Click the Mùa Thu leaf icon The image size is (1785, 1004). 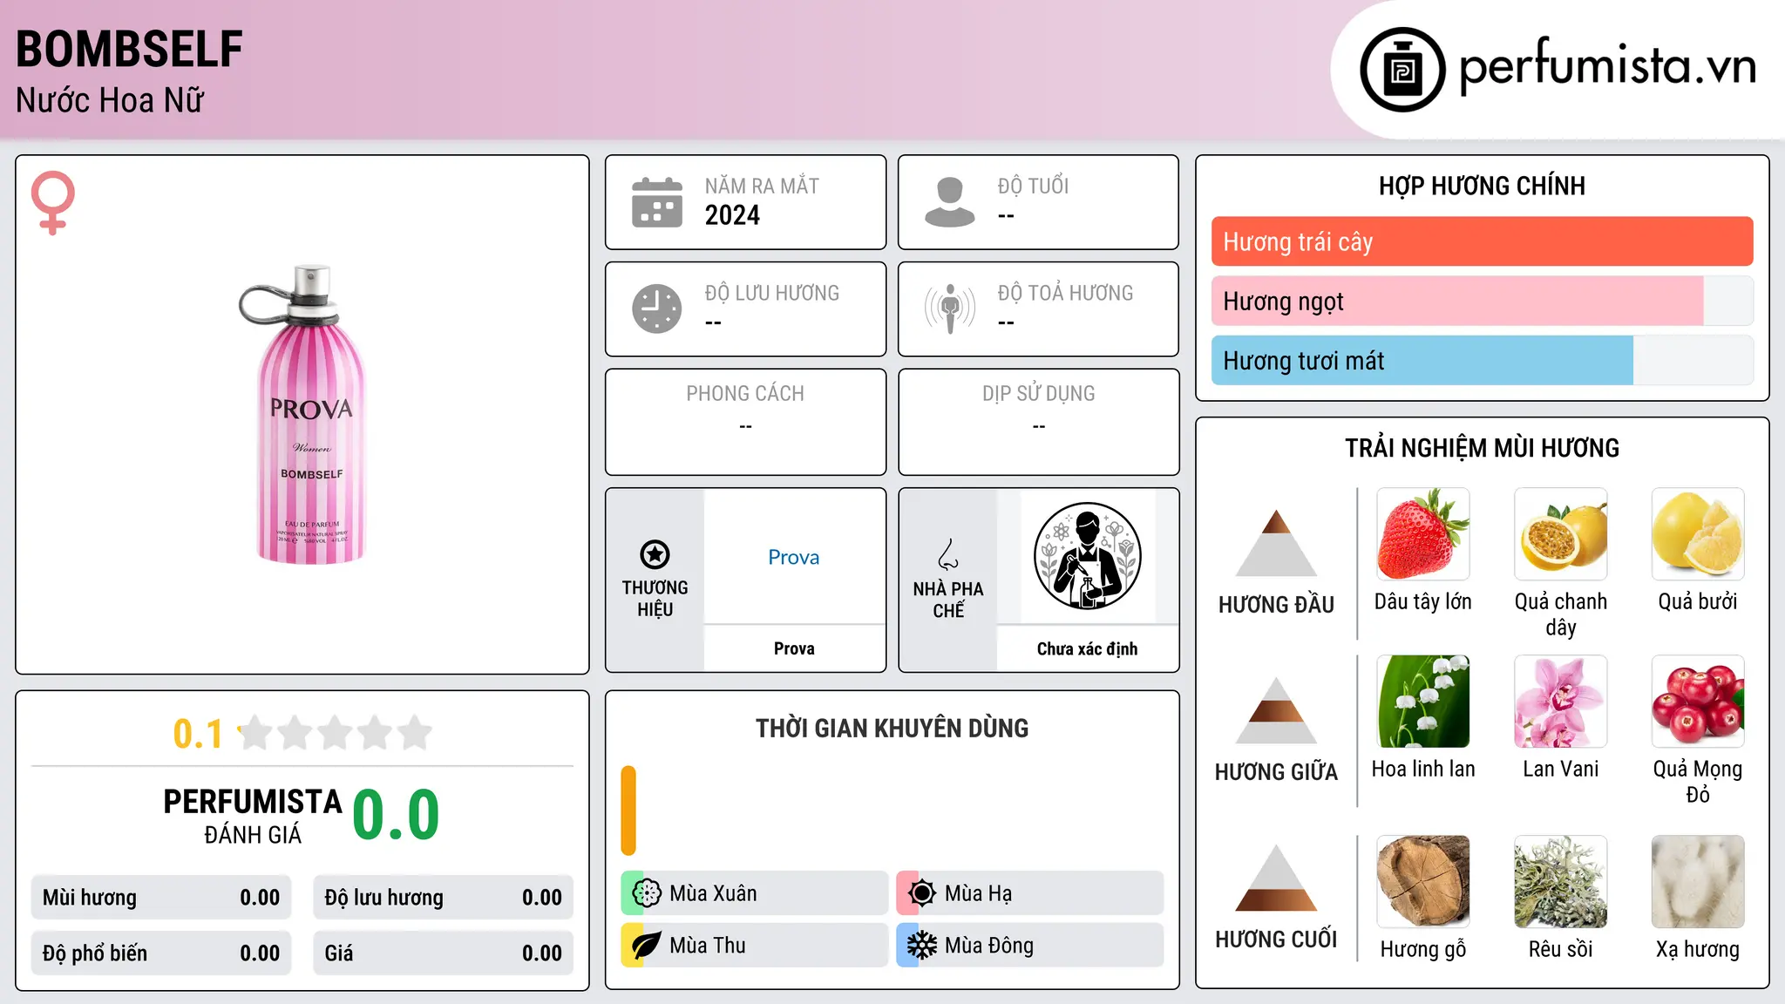[646, 946]
